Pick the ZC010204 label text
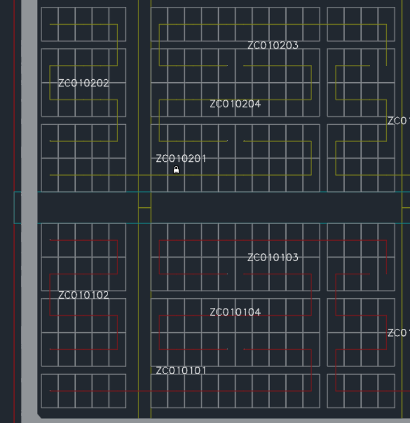Viewport: 410px width, 423px height. click(235, 104)
